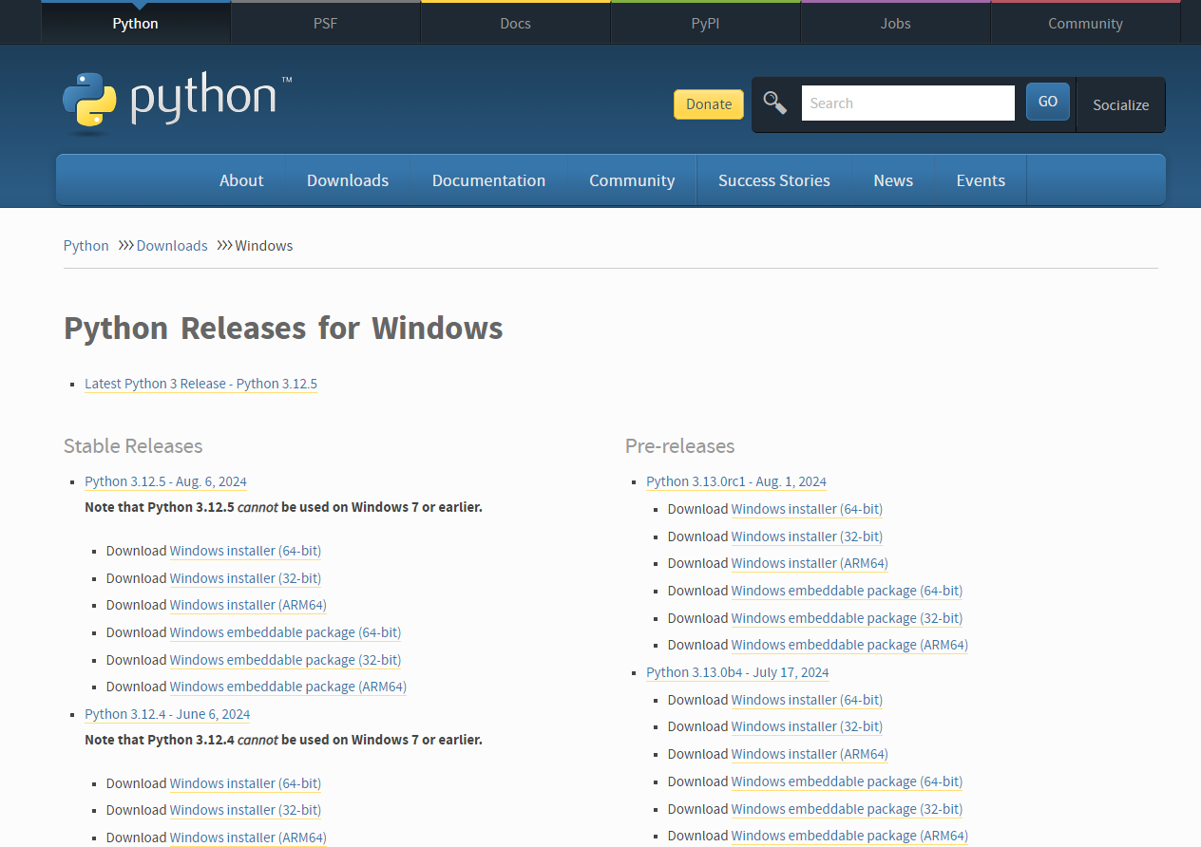Click the GO search button
The width and height of the screenshot is (1201, 847).
(1048, 102)
